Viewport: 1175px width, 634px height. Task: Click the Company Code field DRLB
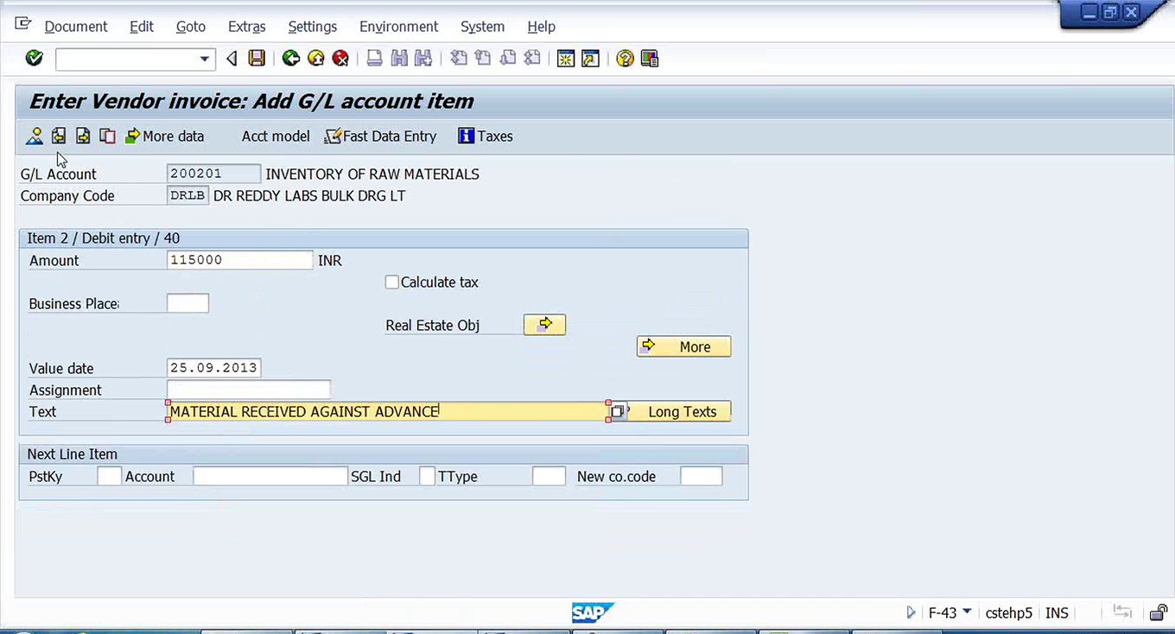point(187,195)
